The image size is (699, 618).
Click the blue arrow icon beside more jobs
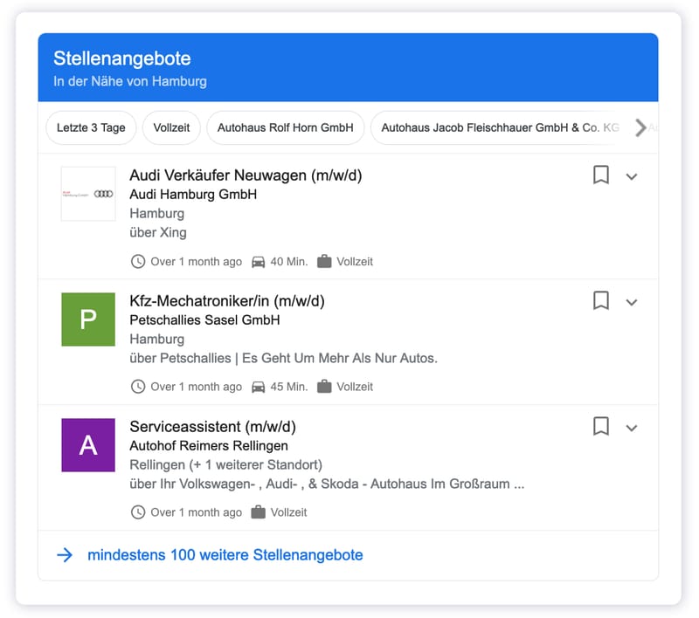[x=65, y=555]
